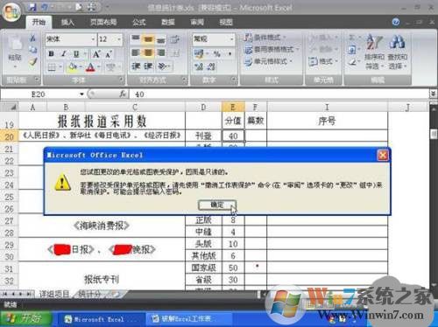This screenshot has height=327, width=438.
Task: Switch to the 公式 ribbon tab
Action: (139, 22)
